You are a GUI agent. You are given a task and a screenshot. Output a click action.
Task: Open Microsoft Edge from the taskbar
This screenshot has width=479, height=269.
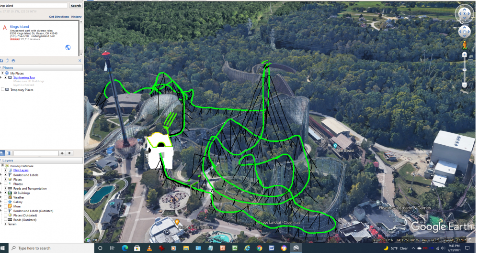125,248
